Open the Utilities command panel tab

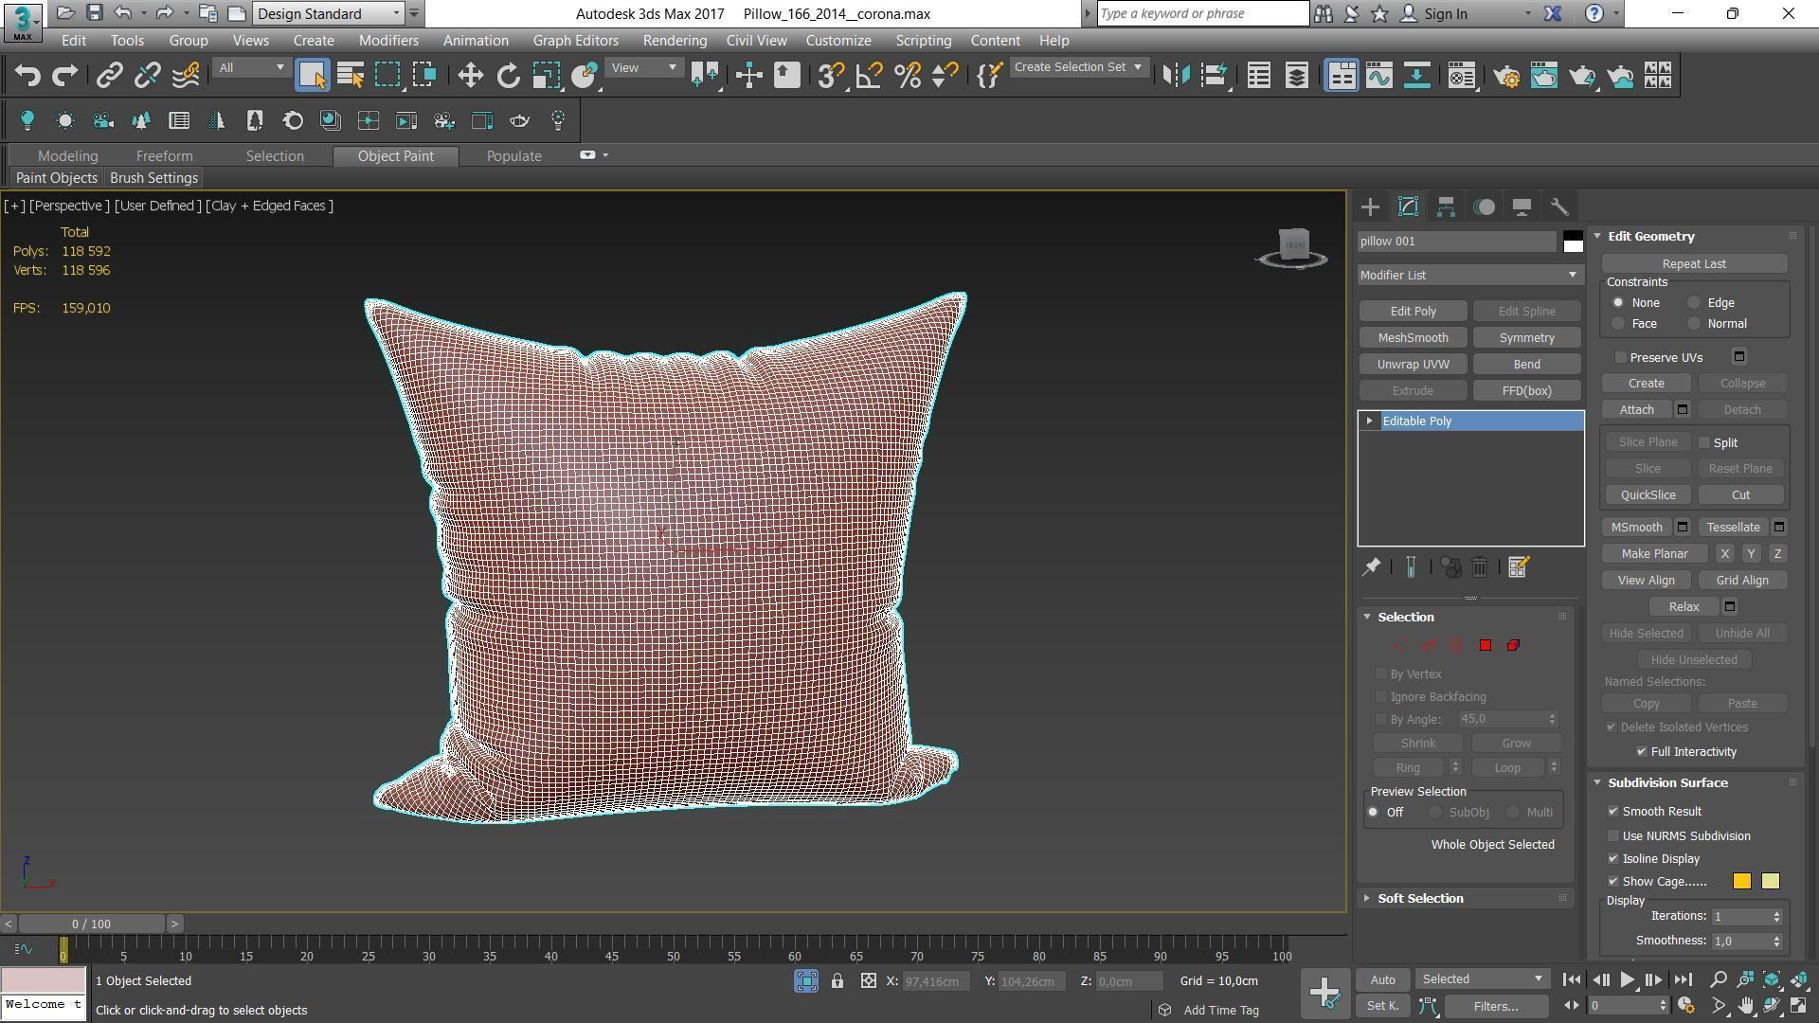point(1559,206)
